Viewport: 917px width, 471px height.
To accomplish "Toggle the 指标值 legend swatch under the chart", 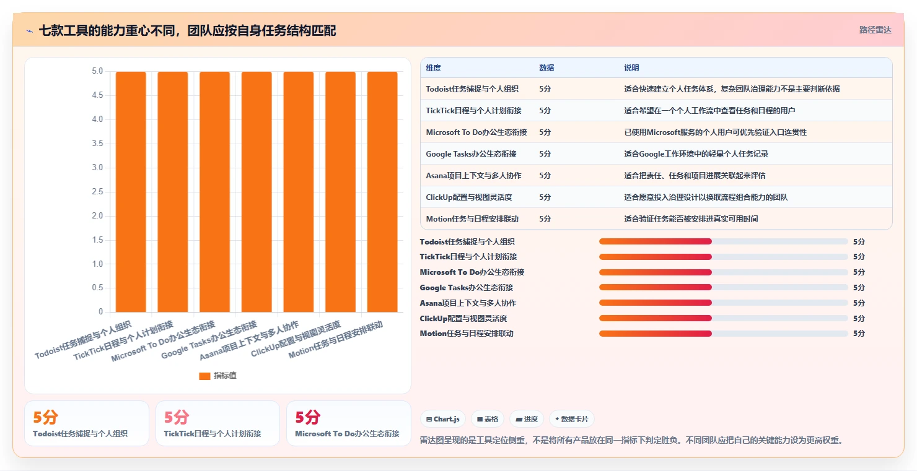I will tap(204, 376).
